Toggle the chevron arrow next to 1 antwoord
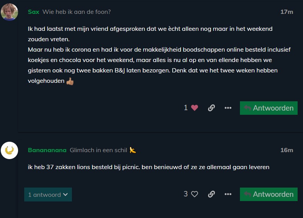The image size is (303, 218). click(65, 195)
